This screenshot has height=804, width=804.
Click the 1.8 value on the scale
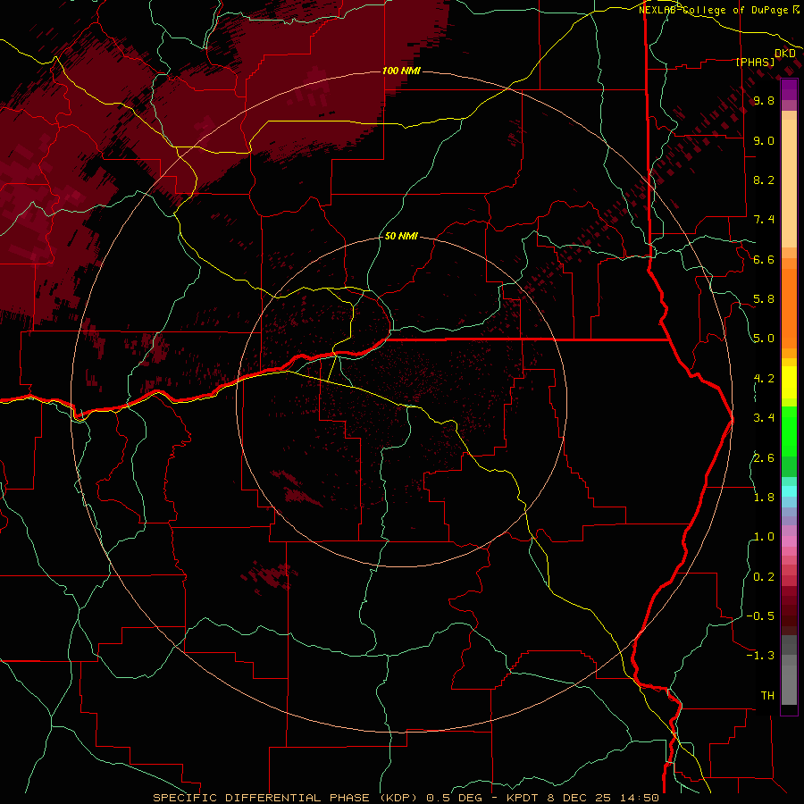tap(764, 498)
